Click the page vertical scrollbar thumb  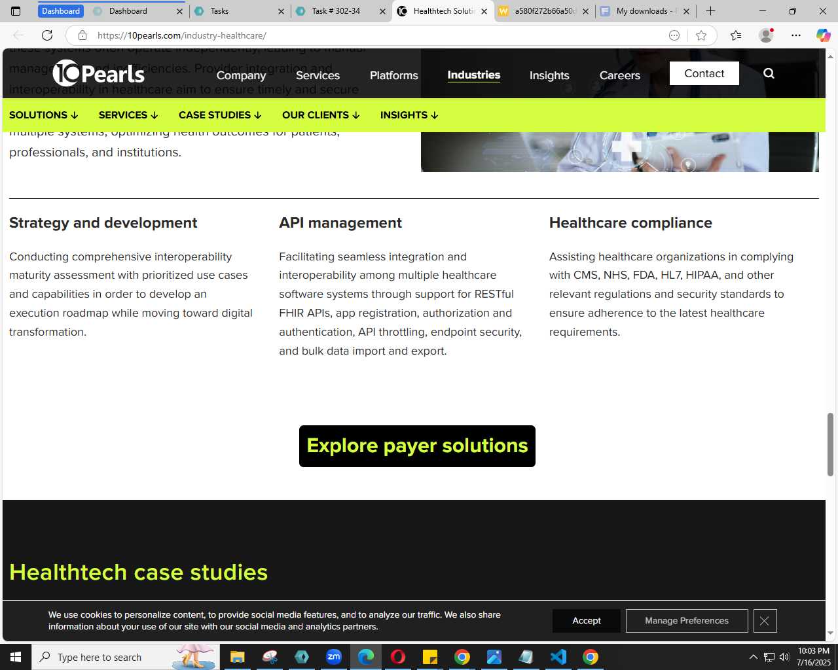[x=830, y=445]
